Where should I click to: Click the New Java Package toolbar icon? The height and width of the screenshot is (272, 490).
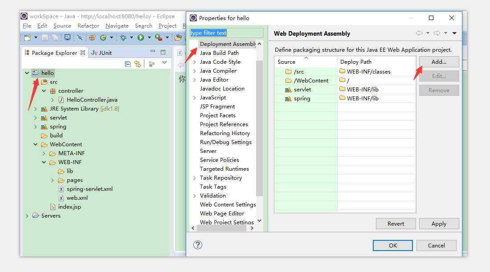[x=92, y=38]
